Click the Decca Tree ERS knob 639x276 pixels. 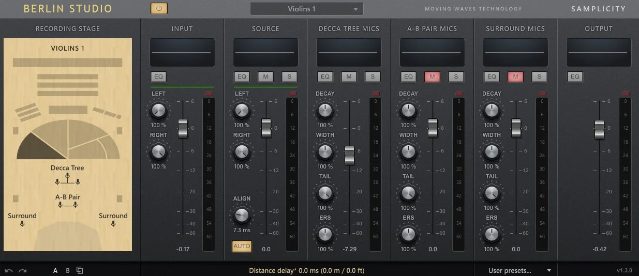(x=325, y=234)
